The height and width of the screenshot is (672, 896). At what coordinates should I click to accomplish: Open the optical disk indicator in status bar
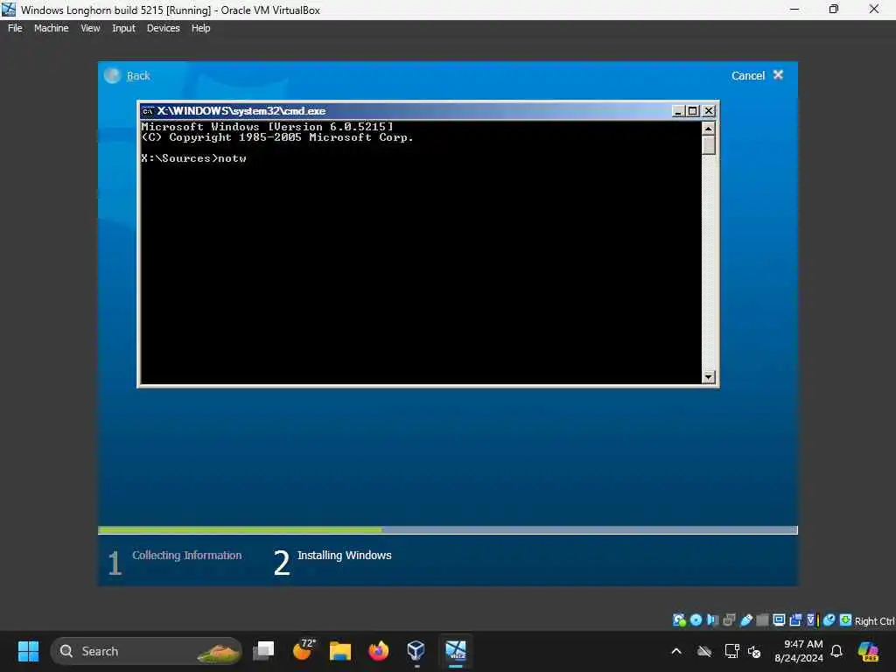click(x=696, y=620)
